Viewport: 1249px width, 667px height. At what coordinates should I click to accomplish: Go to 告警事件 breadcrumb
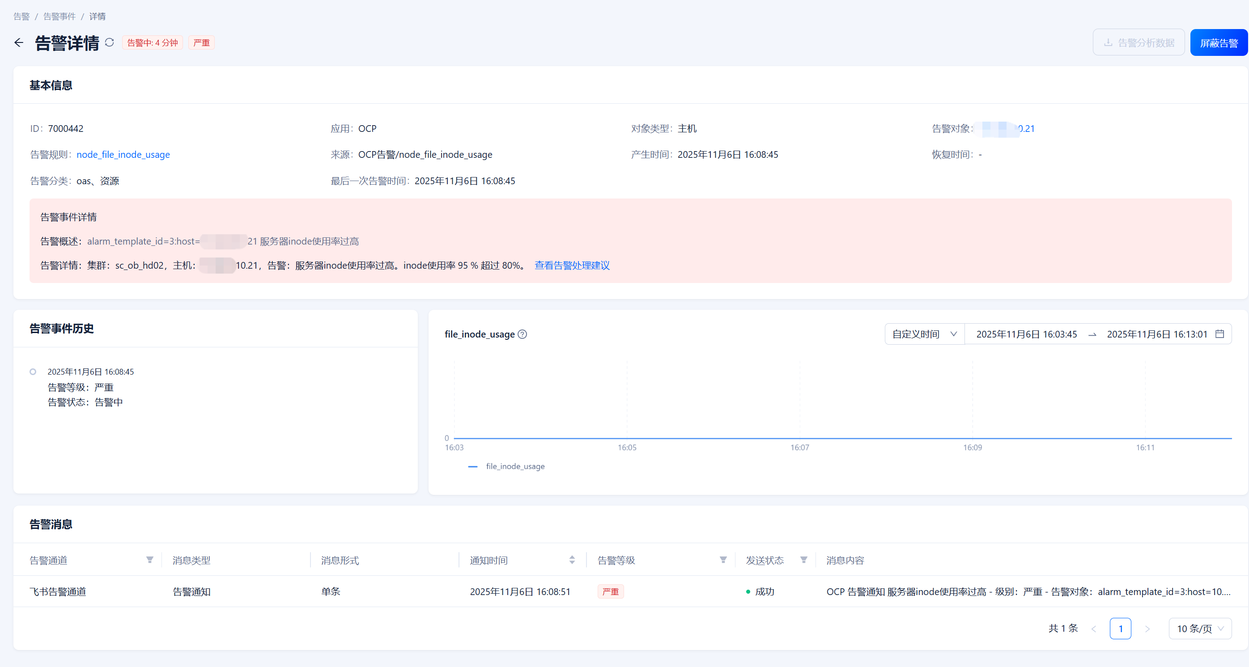click(59, 17)
